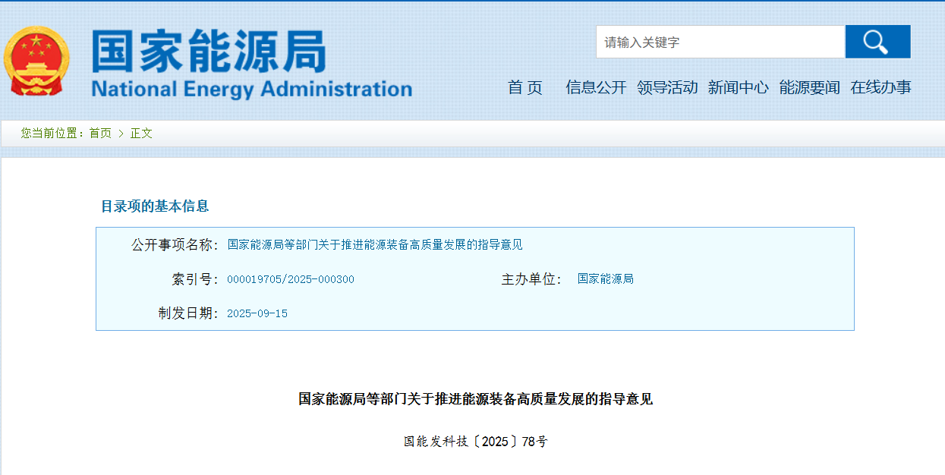945x475 pixels.
Task: Click the magnifier search button
Action: tap(877, 42)
